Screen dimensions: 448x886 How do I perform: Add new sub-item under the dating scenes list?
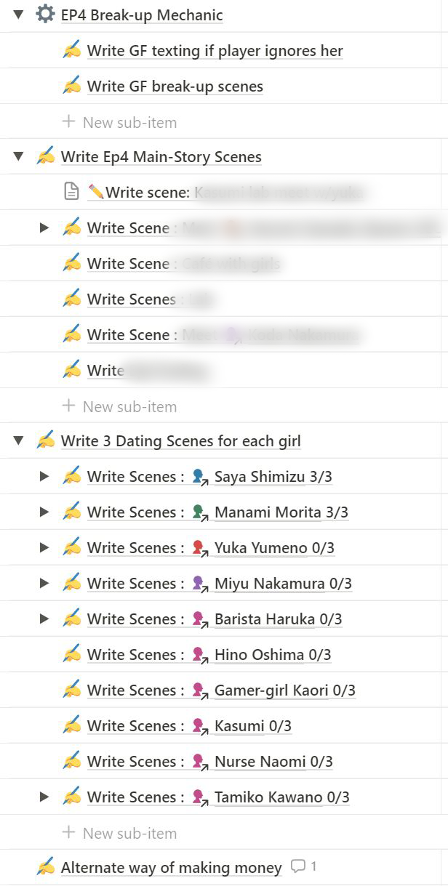pyautogui.click(x=120, y=833)
